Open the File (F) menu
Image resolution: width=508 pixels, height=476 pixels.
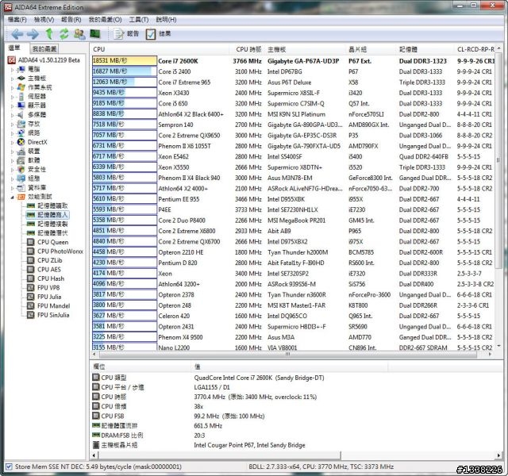click(x=17, y=20)
